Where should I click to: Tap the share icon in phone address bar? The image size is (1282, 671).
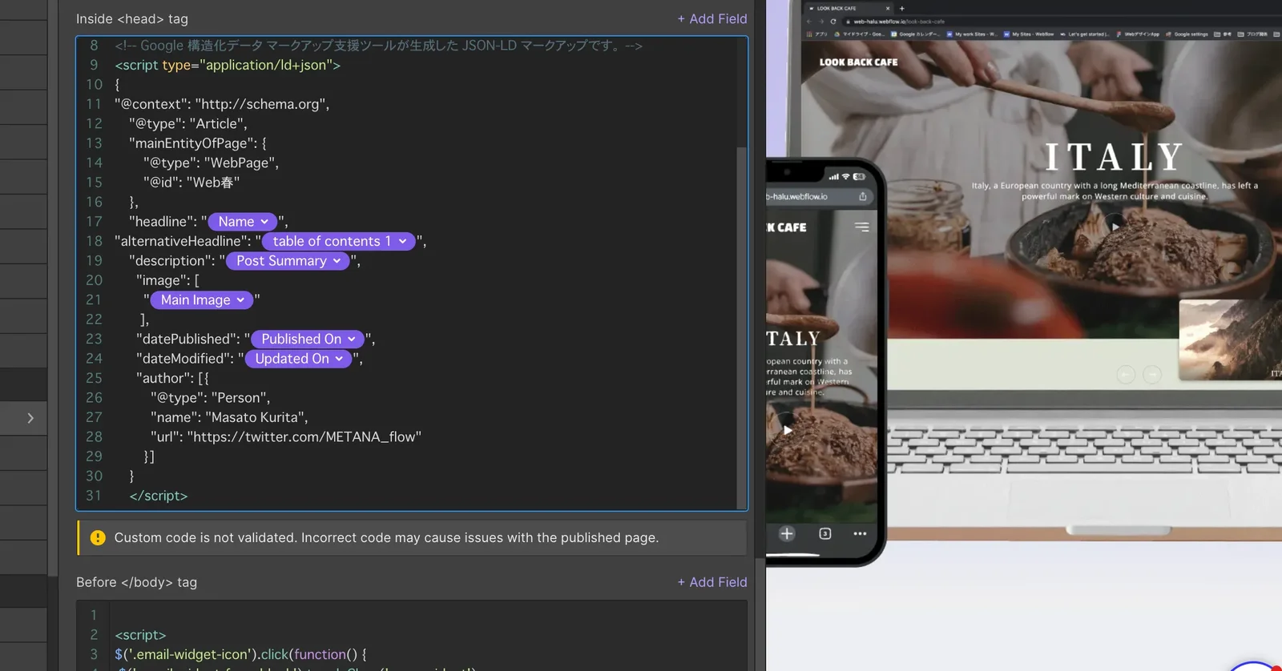[862, 196]
